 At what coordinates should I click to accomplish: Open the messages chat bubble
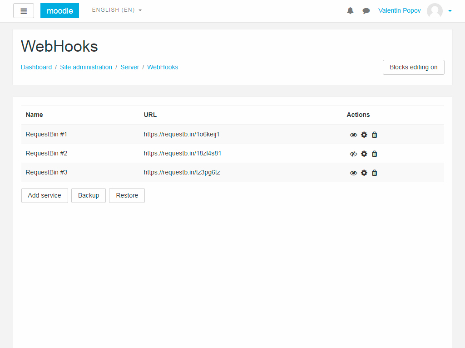tap(366, 11)
